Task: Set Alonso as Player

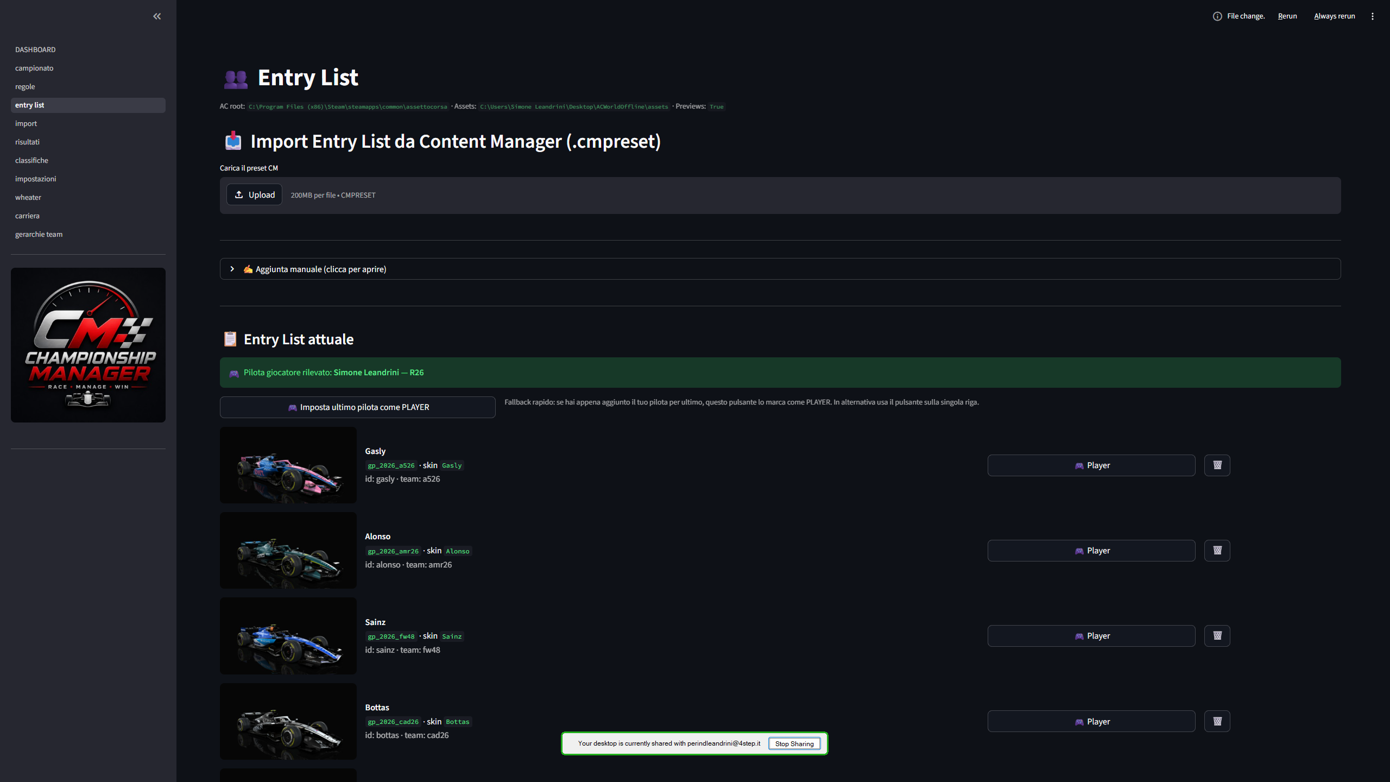Action: 1091,551
